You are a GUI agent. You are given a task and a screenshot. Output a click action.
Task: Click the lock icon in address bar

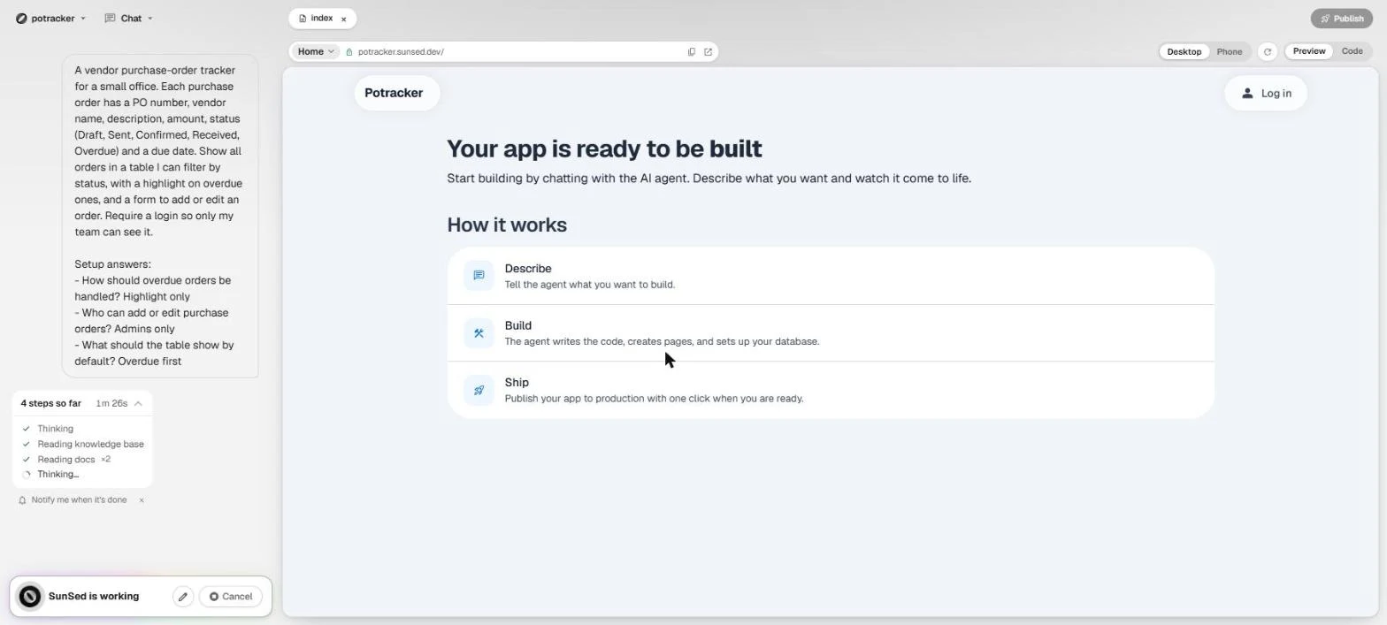(x=349, y=52)
